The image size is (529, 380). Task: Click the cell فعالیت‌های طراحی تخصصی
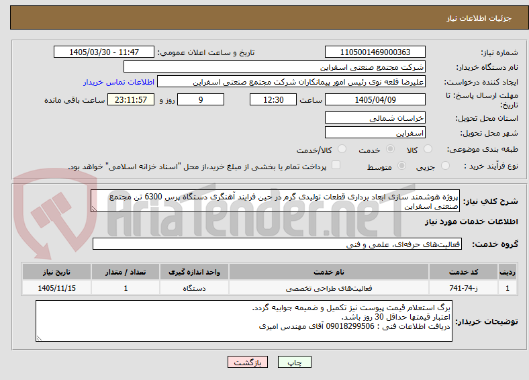coord(329,288)
